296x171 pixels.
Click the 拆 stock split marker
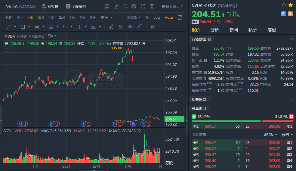pos(133,124)
